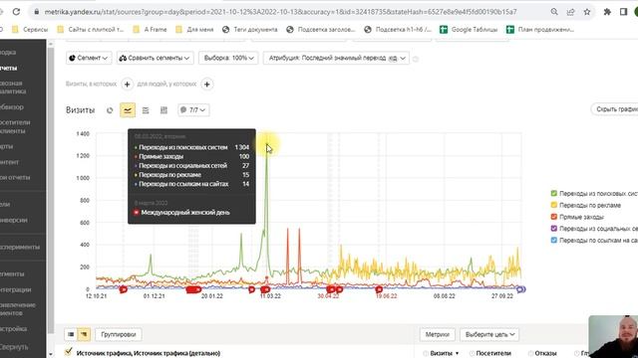Click the red note marker near 19.06.22
Image resolution: width=638 pixels, height=358 pixels.
pyautogui.click(x=379, y=289)
